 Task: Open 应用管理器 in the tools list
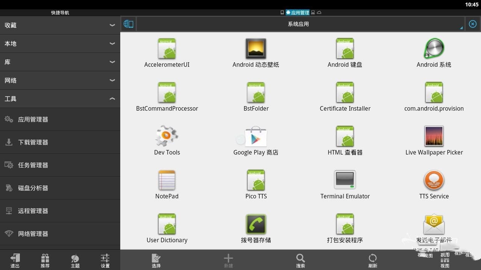click(x=60, y=119)
